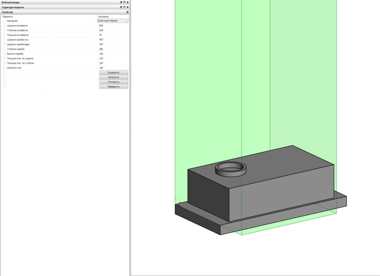Click the Завершить button
Image resolution: width=380 pixels, height=276 pixels.
click(x=114, y=87)
